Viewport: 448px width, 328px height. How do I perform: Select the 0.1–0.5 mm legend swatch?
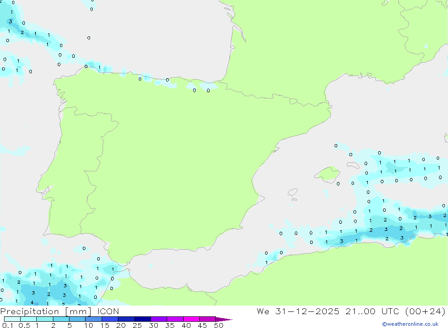tap(12, 319)
